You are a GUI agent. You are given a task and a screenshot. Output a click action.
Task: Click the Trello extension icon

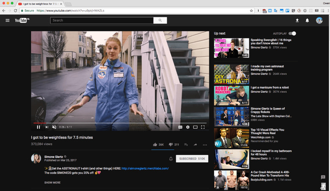click(x=287, y=11)
